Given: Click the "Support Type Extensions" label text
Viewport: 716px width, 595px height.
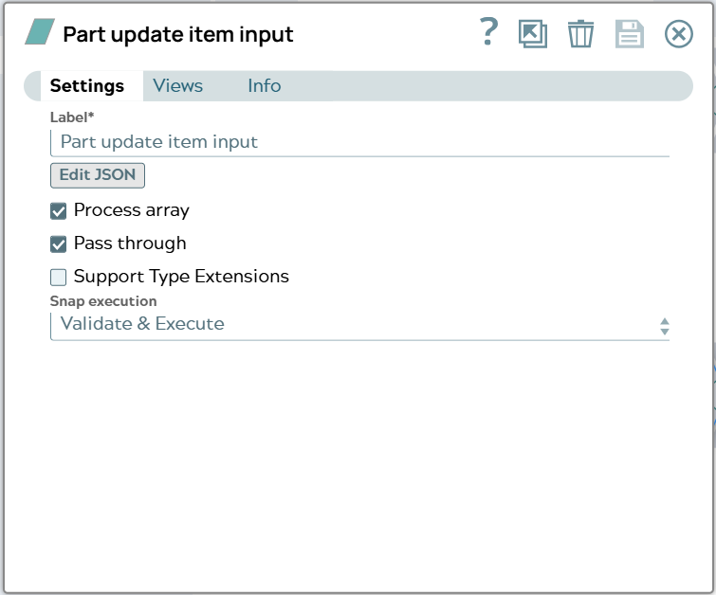Looking at the screenshot, I should (x=181, y=277).
